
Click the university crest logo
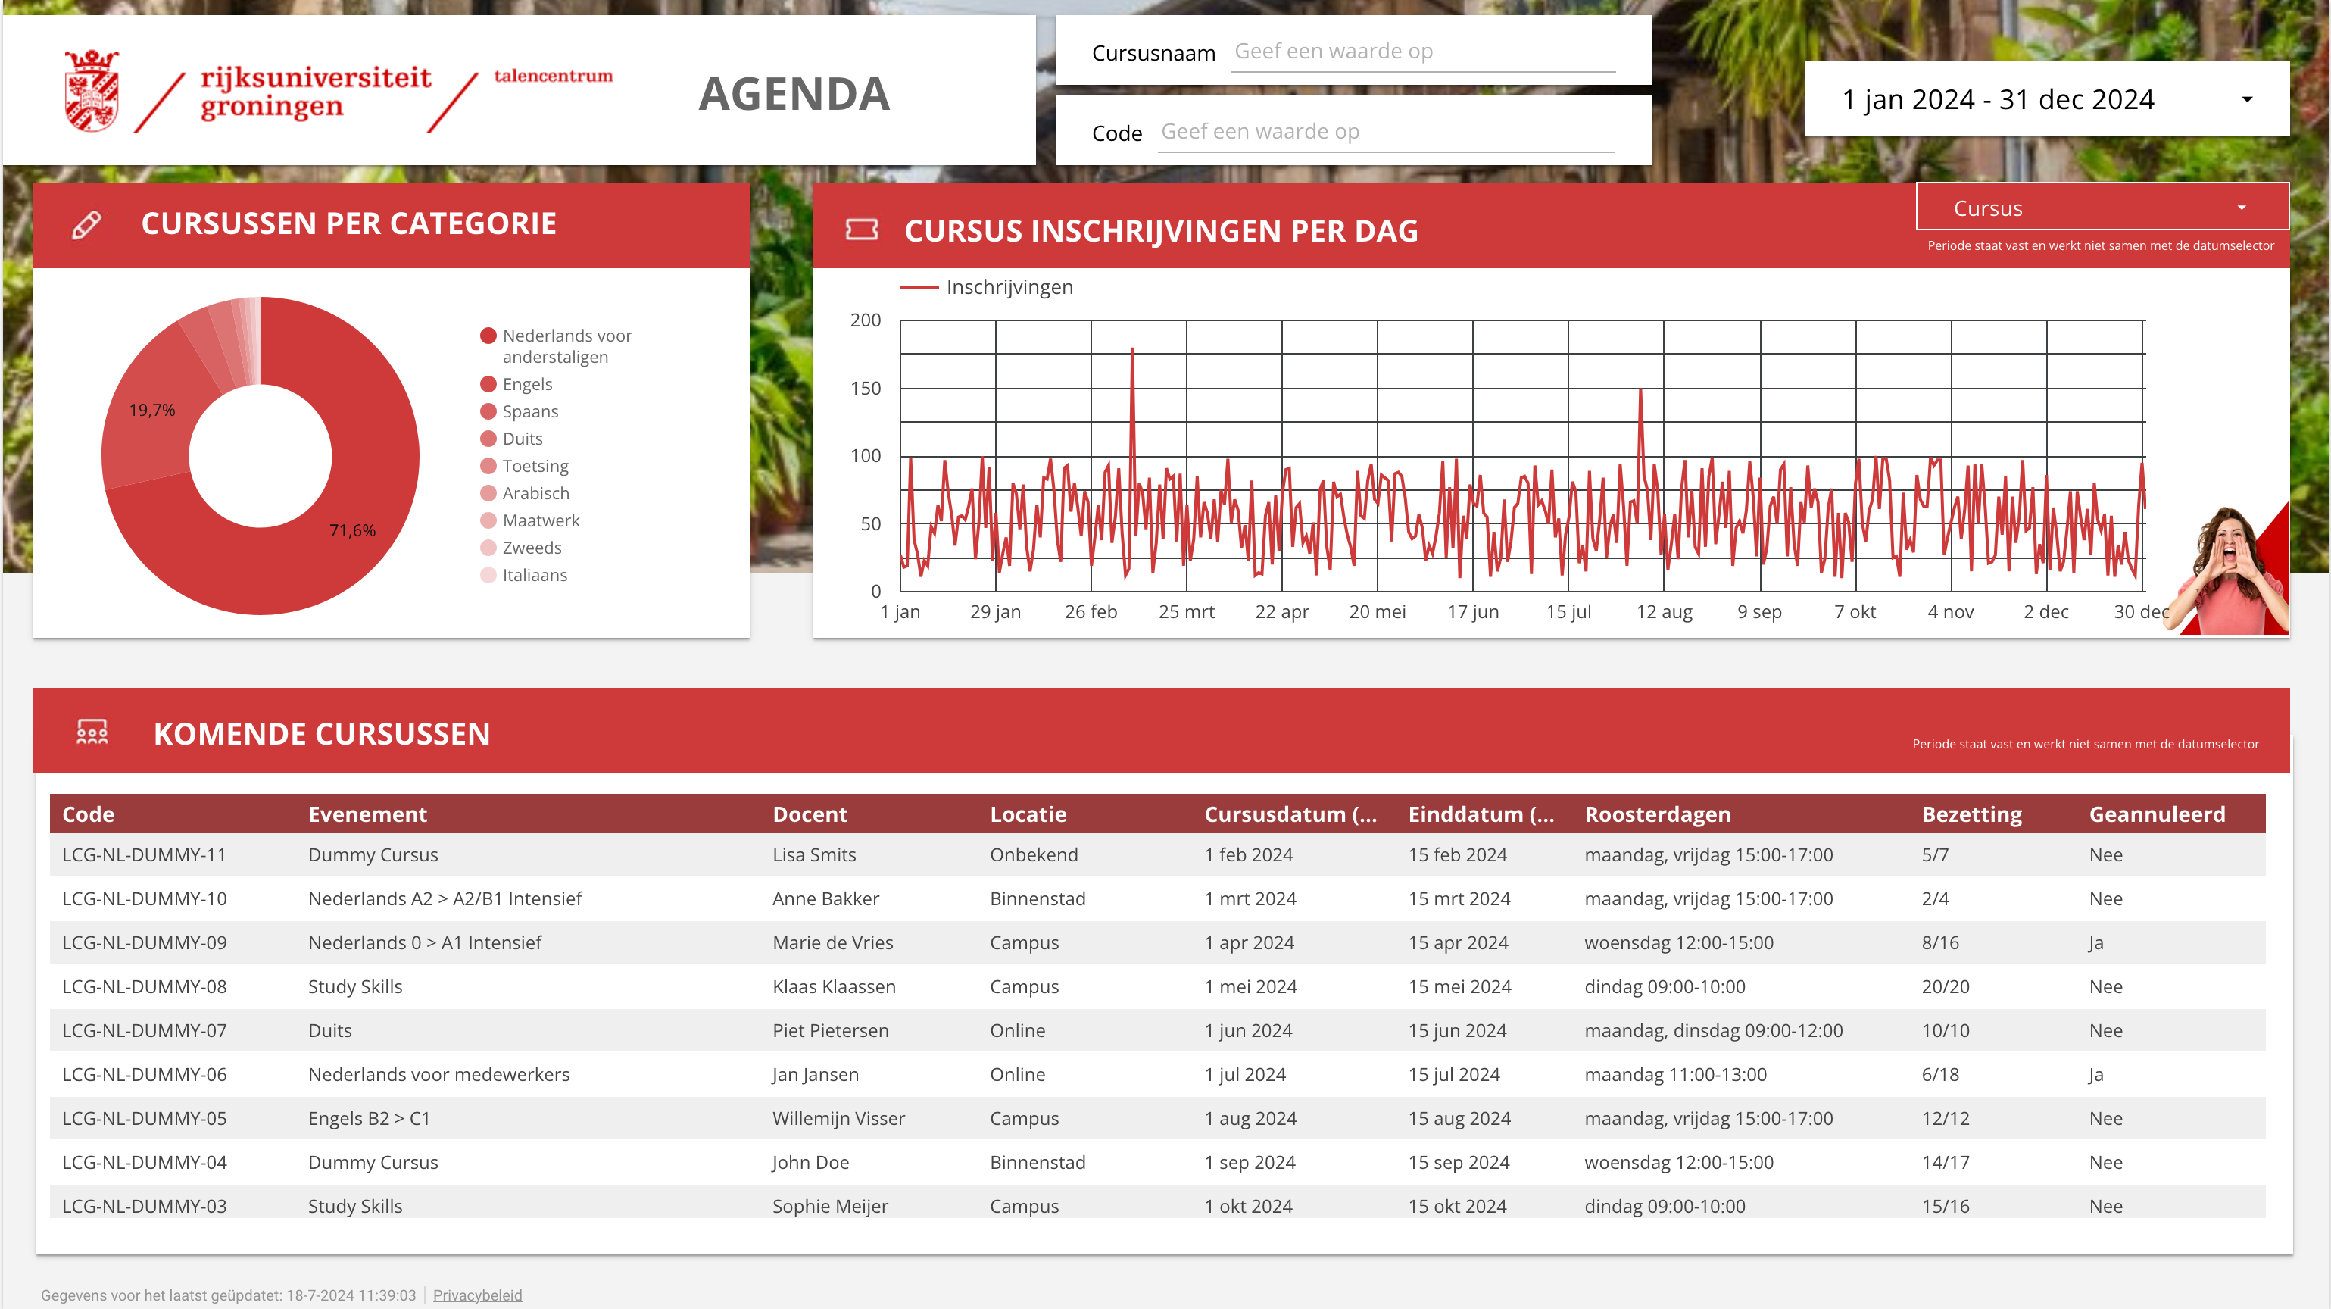(x=92, y=92)
